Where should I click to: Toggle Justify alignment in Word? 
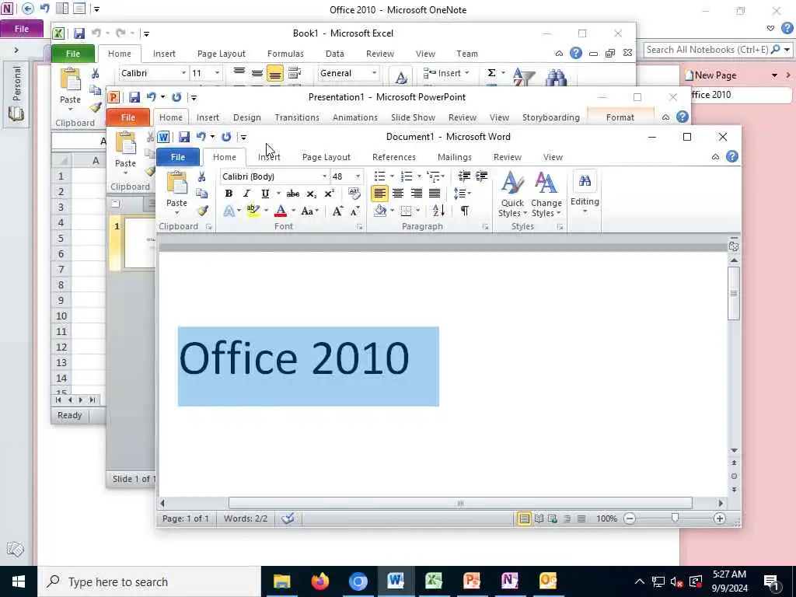click(435, 194)
